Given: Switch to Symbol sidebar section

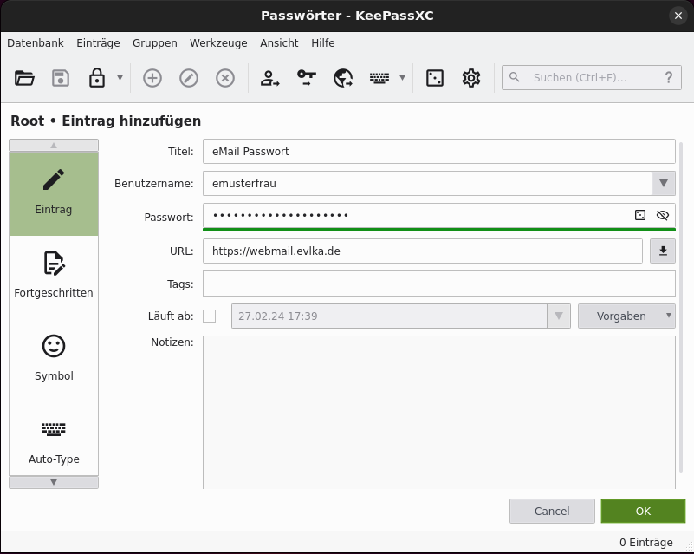Looking at the screenshot, I should 54,358.
